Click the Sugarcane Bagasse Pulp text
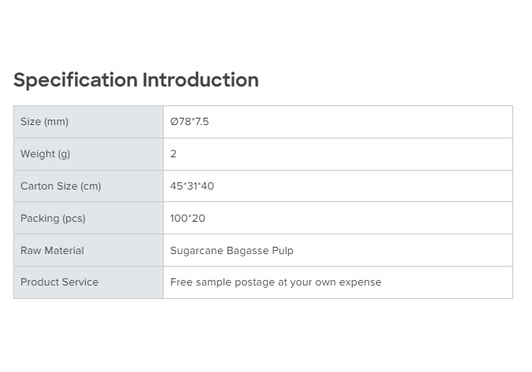Viewport: 532px width, 372px height. point(231,251)
